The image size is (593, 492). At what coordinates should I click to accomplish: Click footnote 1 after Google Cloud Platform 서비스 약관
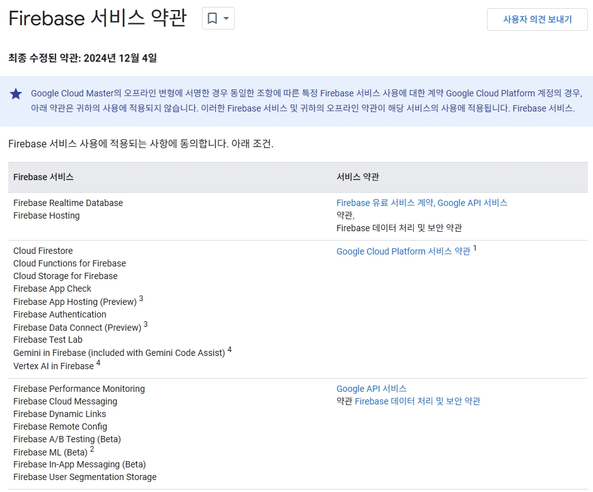point(475,248)
